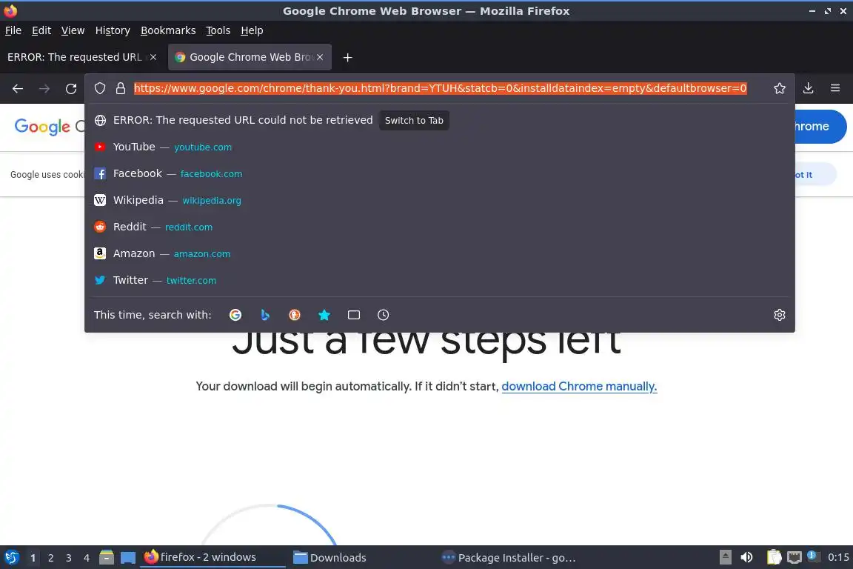The height and width of the screenshot is (569, 853).
Task: Close the Google Chrome Web Browser tab
Action: [320, 57]
